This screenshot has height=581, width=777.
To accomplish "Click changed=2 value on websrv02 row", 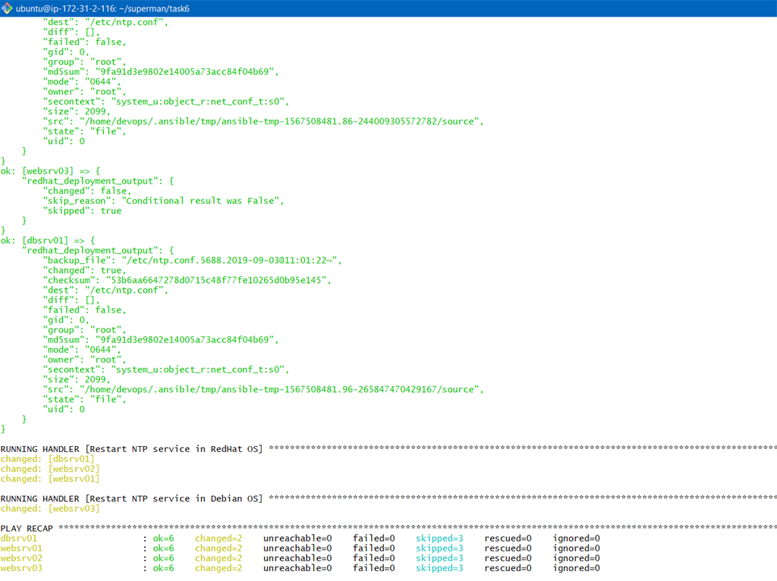I will (219, 557).
